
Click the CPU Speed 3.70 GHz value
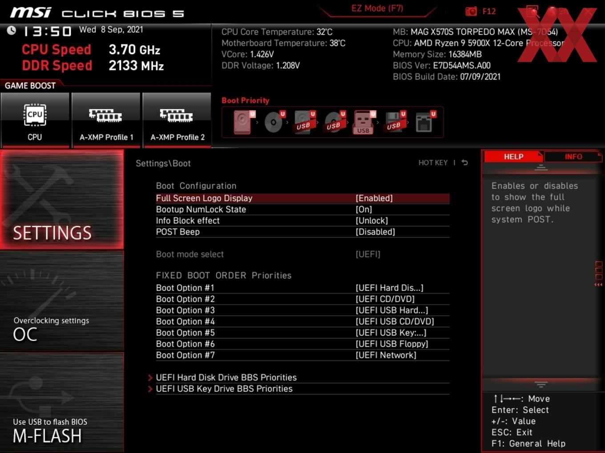[x=134, y=50]
